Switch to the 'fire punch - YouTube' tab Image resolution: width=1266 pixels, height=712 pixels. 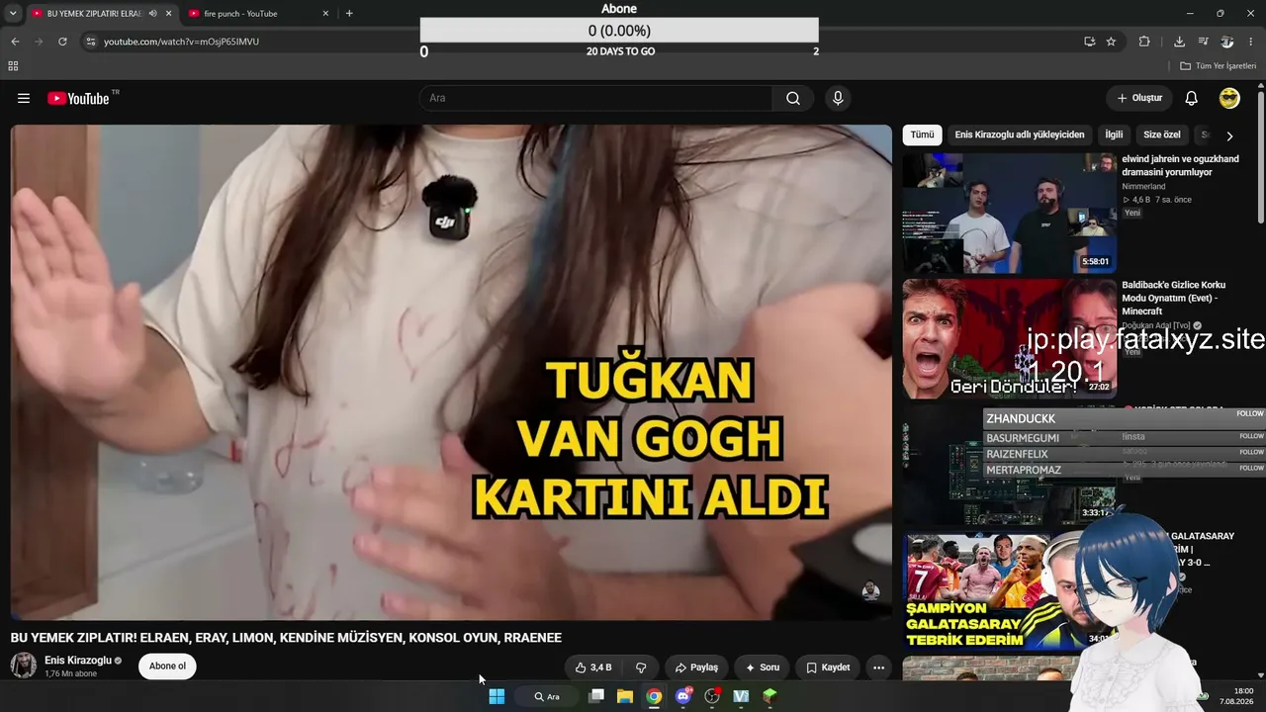coord(256,14)
